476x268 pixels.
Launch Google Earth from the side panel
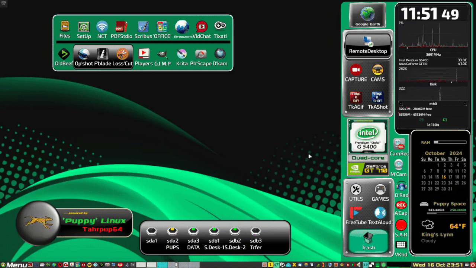[367, 15]
